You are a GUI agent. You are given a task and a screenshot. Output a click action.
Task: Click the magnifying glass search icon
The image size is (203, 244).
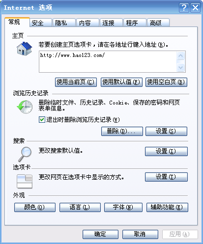(x=25, y=154)
